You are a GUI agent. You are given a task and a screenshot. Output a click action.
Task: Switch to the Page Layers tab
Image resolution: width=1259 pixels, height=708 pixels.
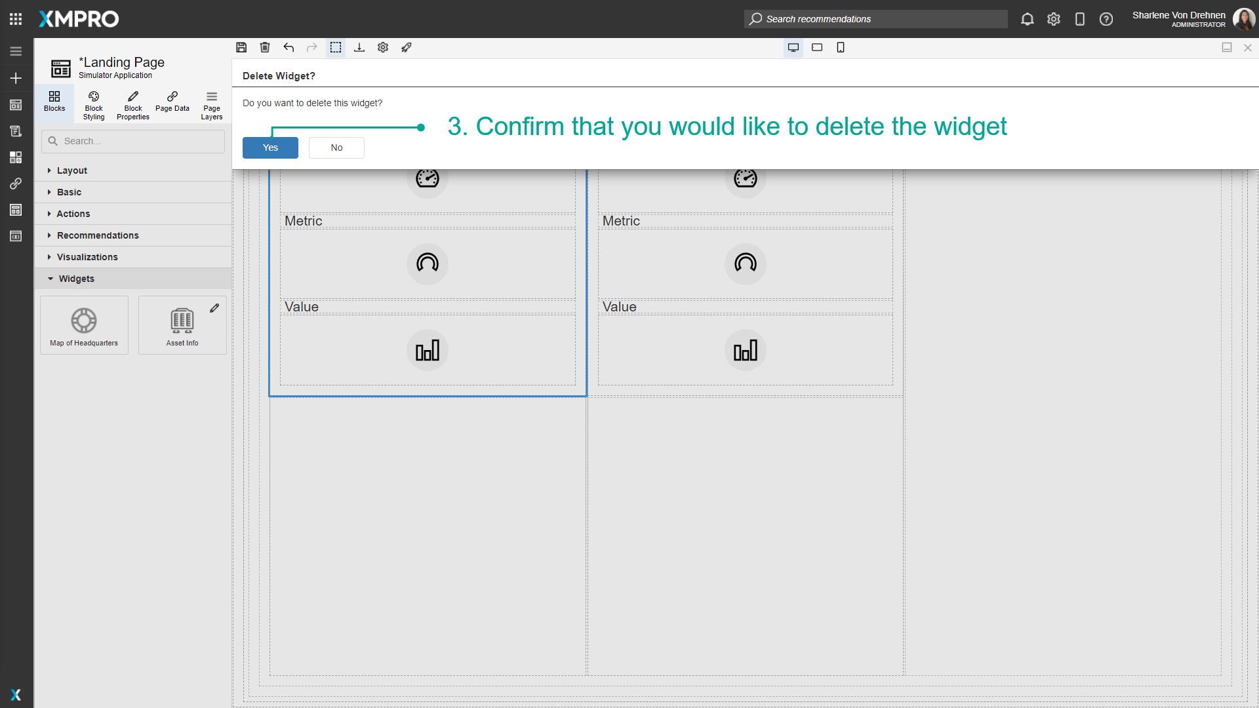pos(211,104)
